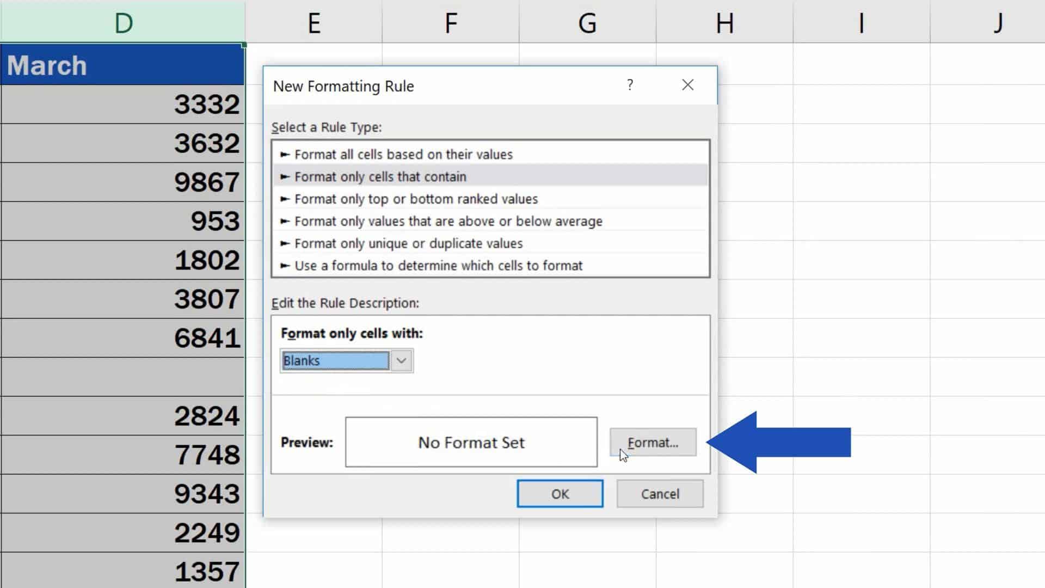1045x588 pixels.
Task: Click the No Format Set preview box
Action: [x=470, y=442]
